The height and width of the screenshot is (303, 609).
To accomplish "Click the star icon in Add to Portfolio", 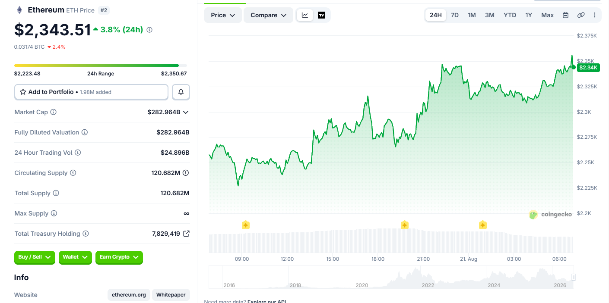I will [23, 92].
